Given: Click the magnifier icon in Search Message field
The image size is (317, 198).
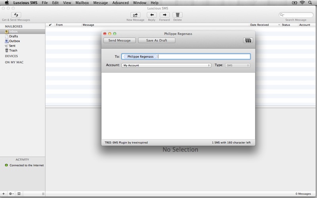Looking at the screenshot, I should (281, 15).
